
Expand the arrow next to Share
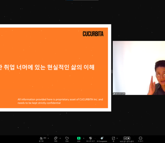pyautogui.click(x=84, y=138)
